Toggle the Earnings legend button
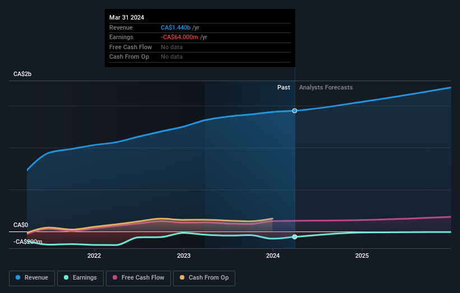The width and height of the screenshot is (460, 293). click(x=80, y=278)
